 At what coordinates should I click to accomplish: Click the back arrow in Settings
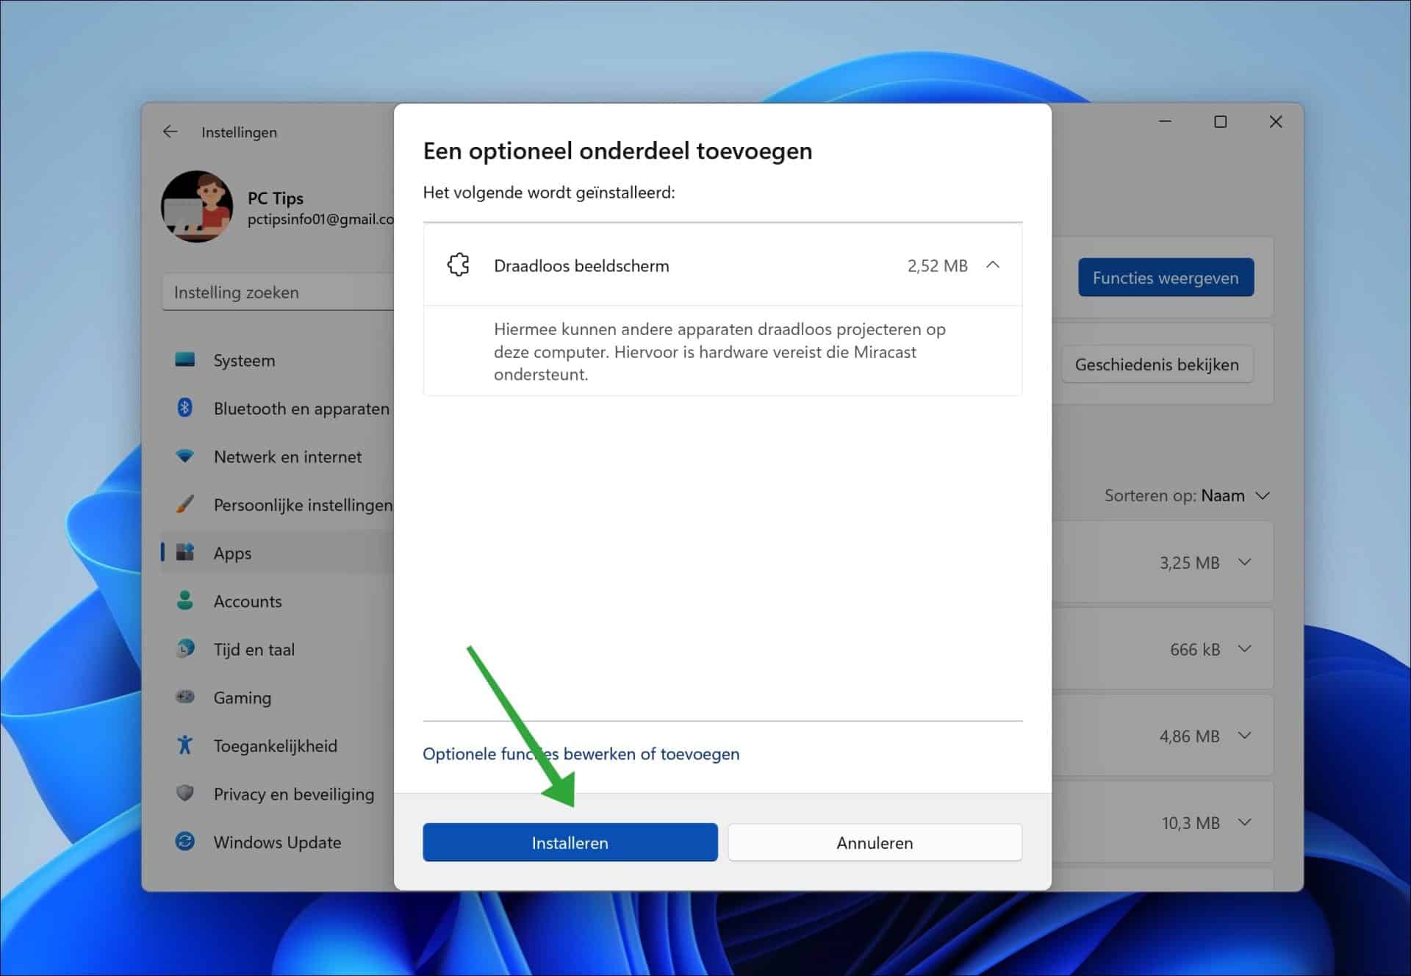[170, 132]
